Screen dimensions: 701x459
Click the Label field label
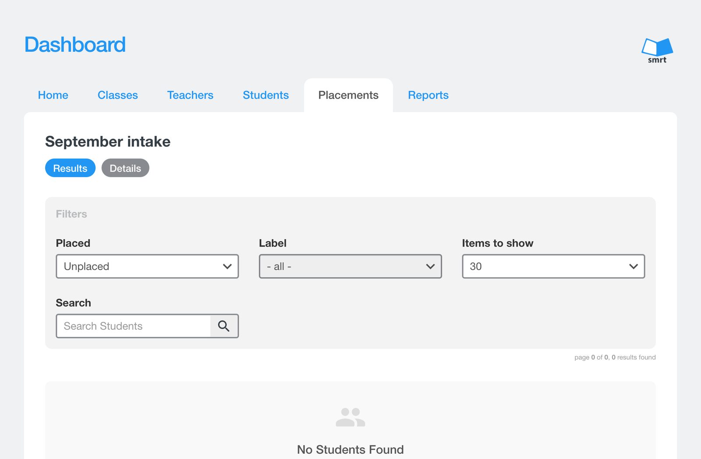click(273, 243)
